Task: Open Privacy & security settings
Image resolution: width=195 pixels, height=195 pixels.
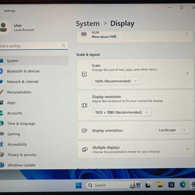Action: (x=34, y=155)
